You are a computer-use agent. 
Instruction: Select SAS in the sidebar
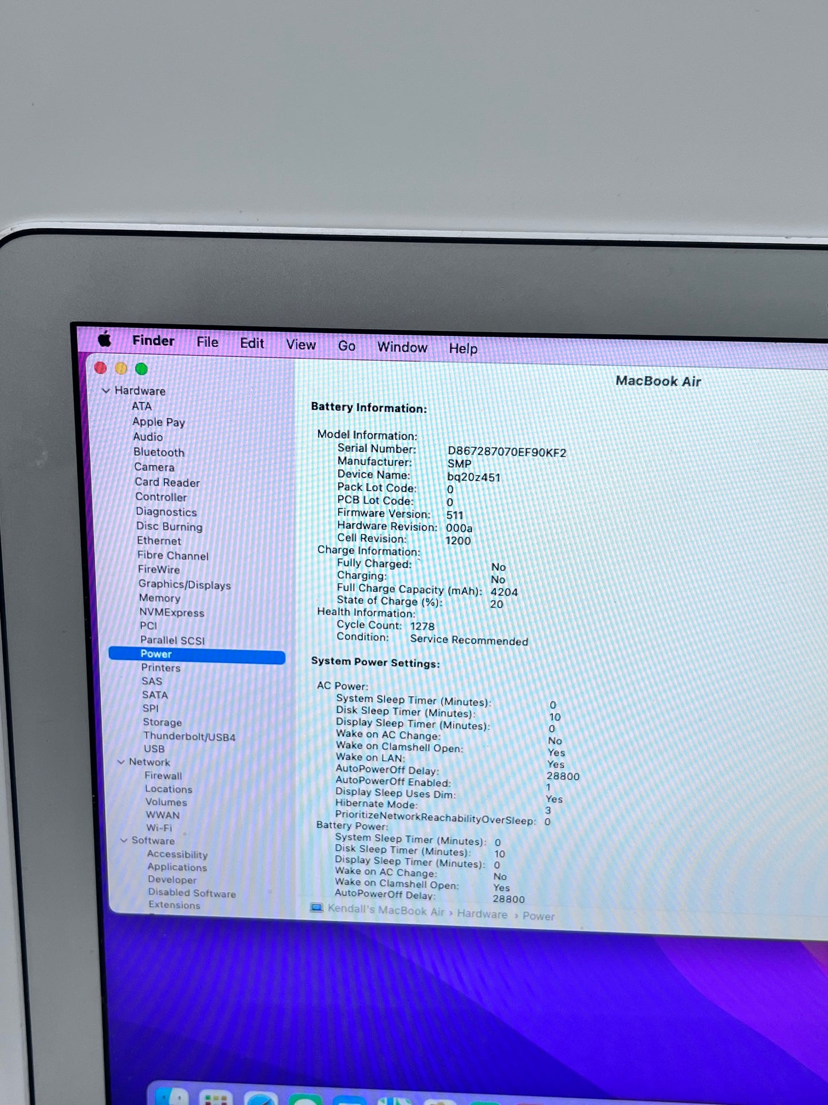[x=152, y=681]
